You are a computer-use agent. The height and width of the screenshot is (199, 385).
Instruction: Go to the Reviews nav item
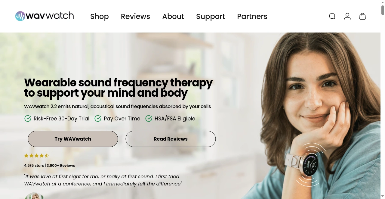coord(135,16)
